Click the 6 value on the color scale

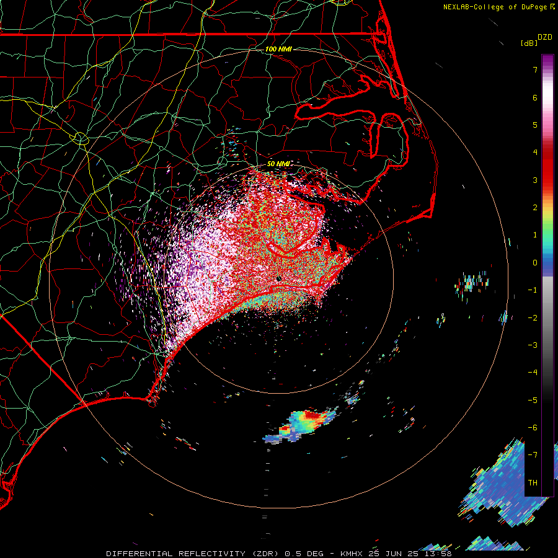tap(535, 97)
